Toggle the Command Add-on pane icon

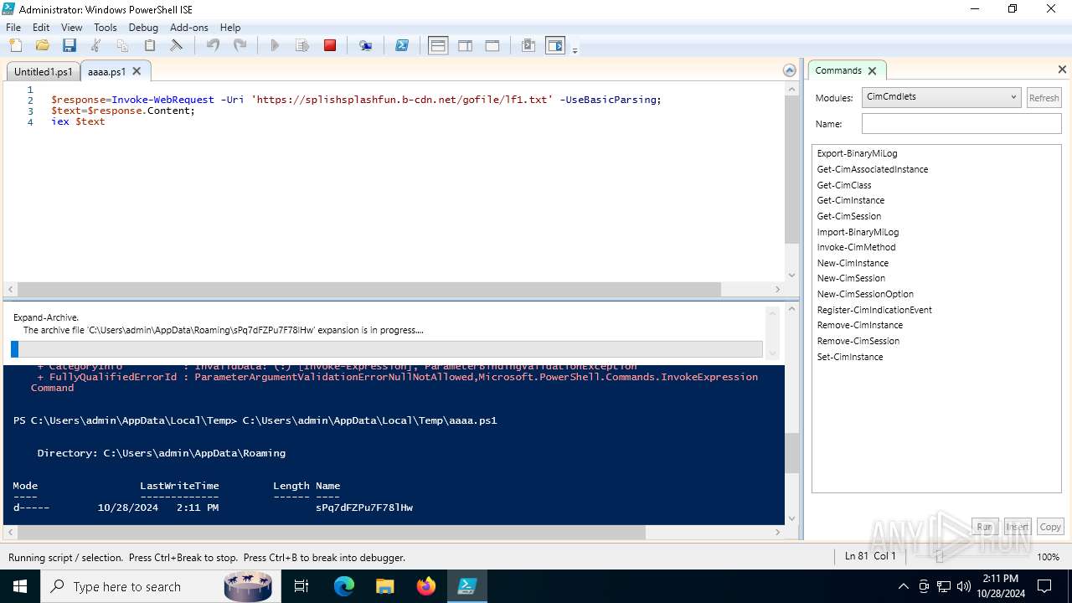pos(555,46)
